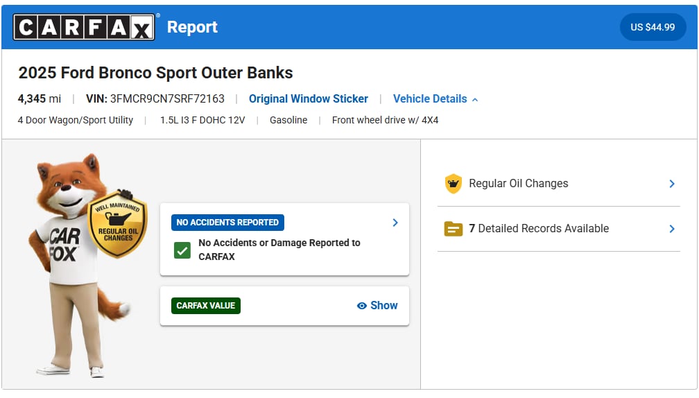The height and width of the screenshot is (398, 699).
Task: Click the CARFAX logo in header
Action: point(84,27)
